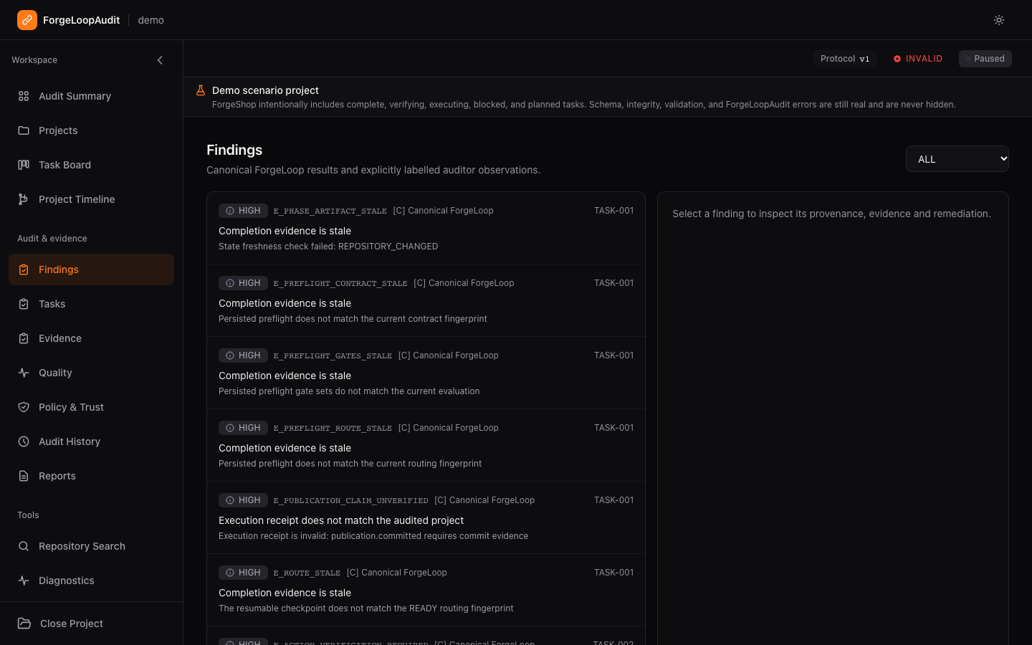Click the Policy & Trust shield icon

click(24, 407)
